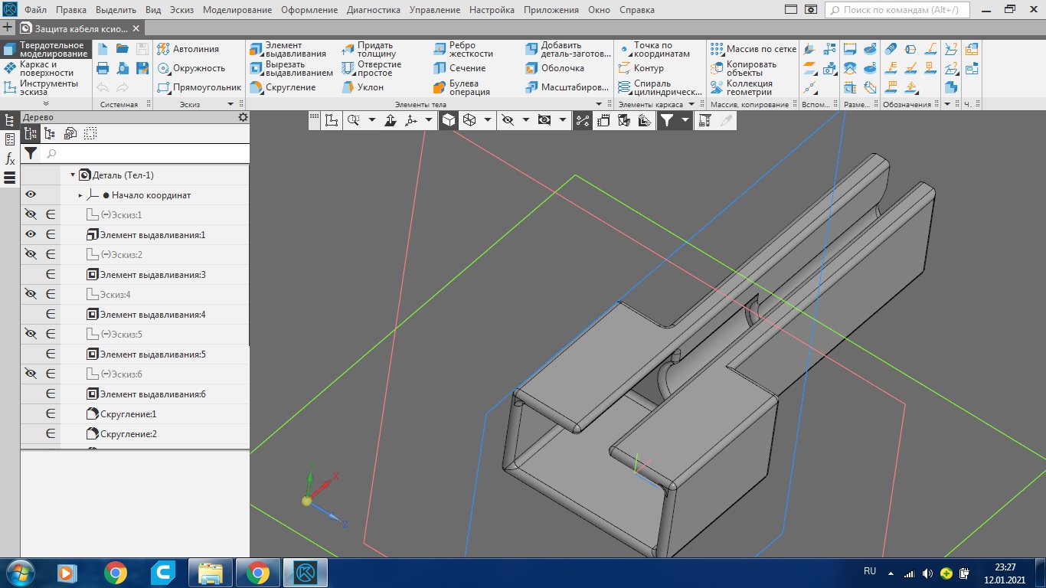Open the Отверстие простое hole tool
This screenshot has height=588, width=1046.
[x=371, y=68]
